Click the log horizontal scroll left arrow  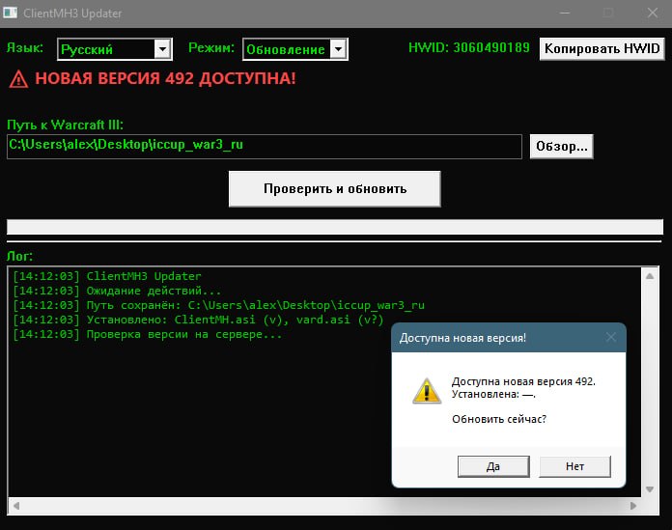click(x=16, y=506)
